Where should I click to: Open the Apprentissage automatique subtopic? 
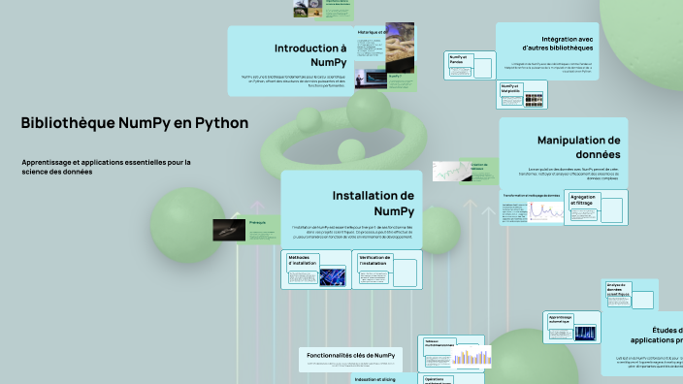coord(572,328)
